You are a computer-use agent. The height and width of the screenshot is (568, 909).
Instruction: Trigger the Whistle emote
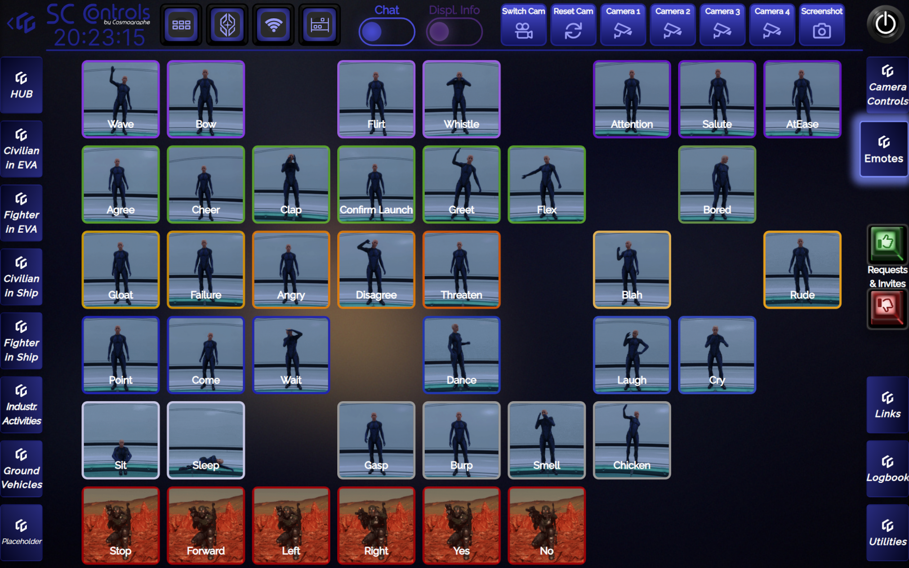tap(461, 99)
